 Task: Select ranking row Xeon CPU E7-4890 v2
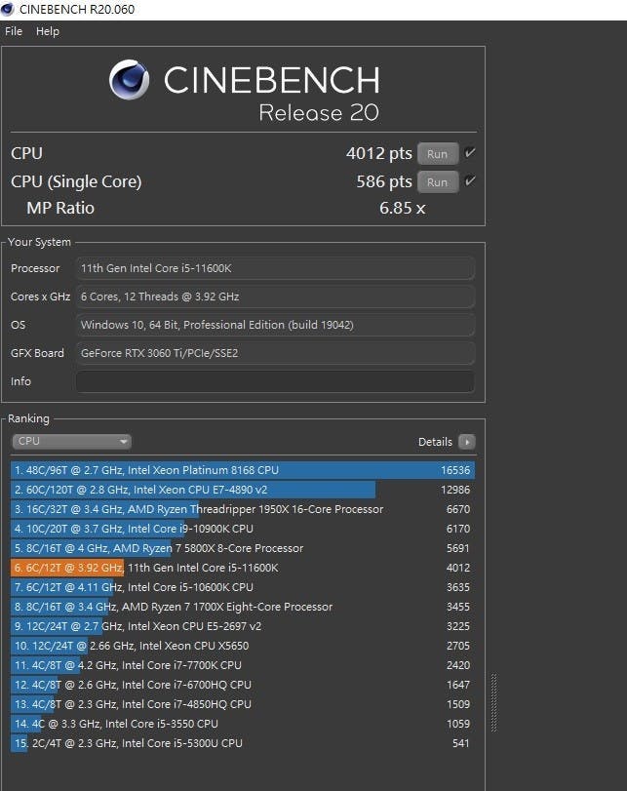242,490
